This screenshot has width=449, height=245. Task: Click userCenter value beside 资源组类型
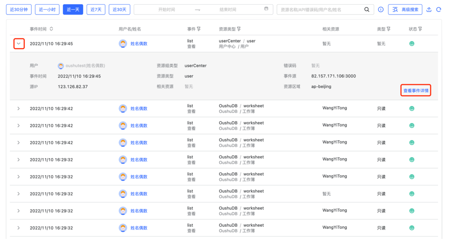pos(195,66)
